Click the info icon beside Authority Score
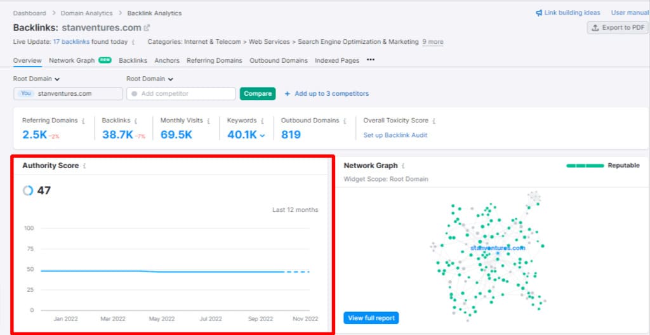This screenshot has width=650, height=335. [x=84, y=166]
